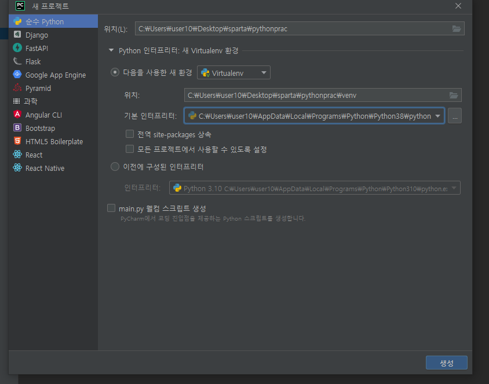Click the React atom icon
489x384 pixels.
pos(17,155)
